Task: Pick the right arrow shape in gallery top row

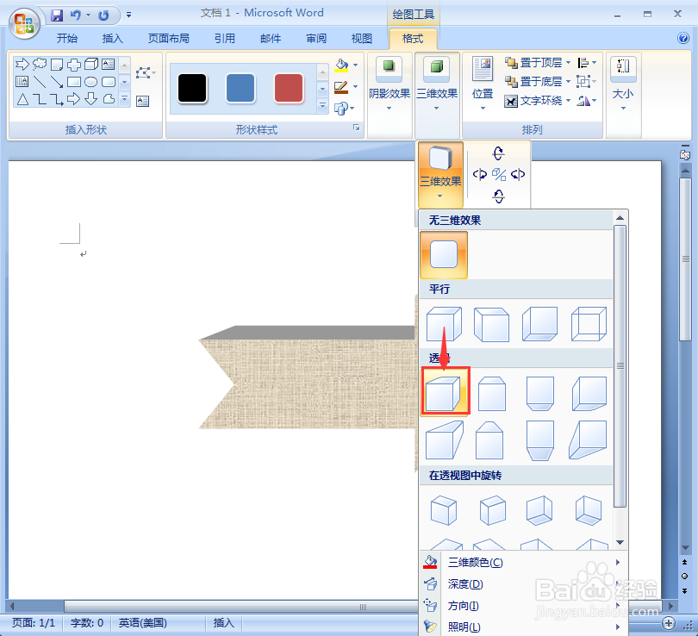Action: [x=22, y=65]
